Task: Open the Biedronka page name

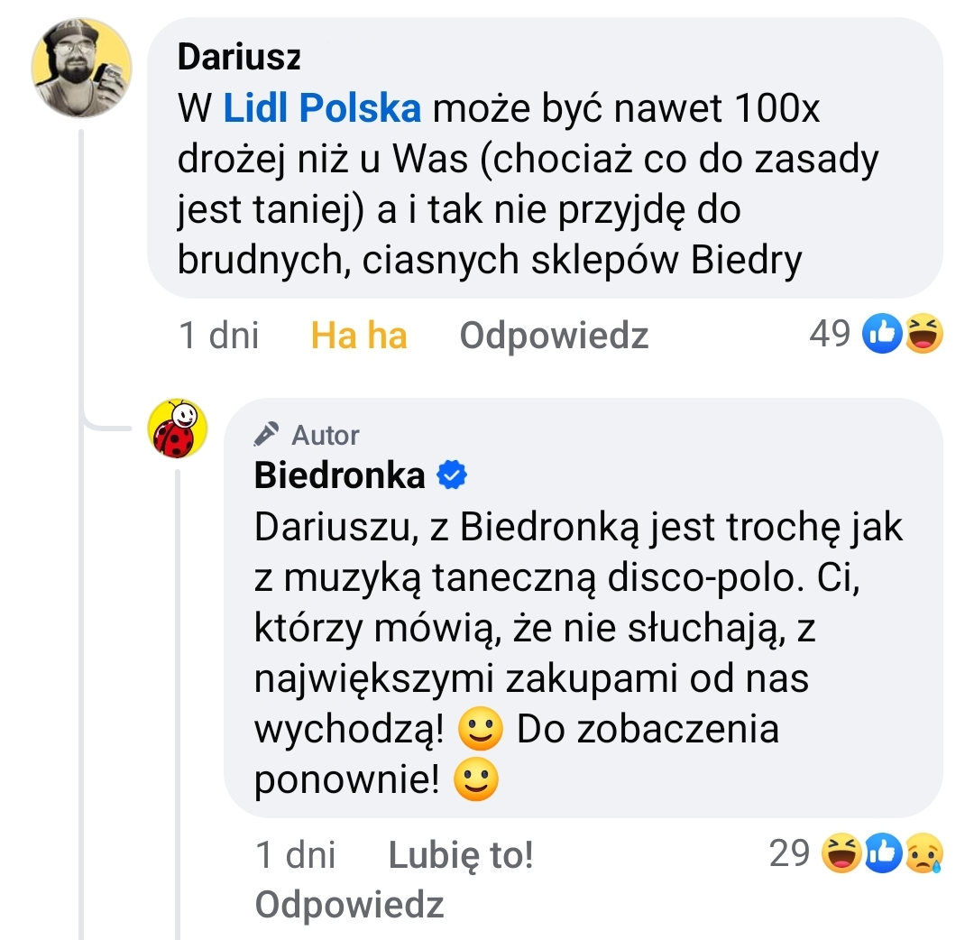Action: (x=340, y=475)
